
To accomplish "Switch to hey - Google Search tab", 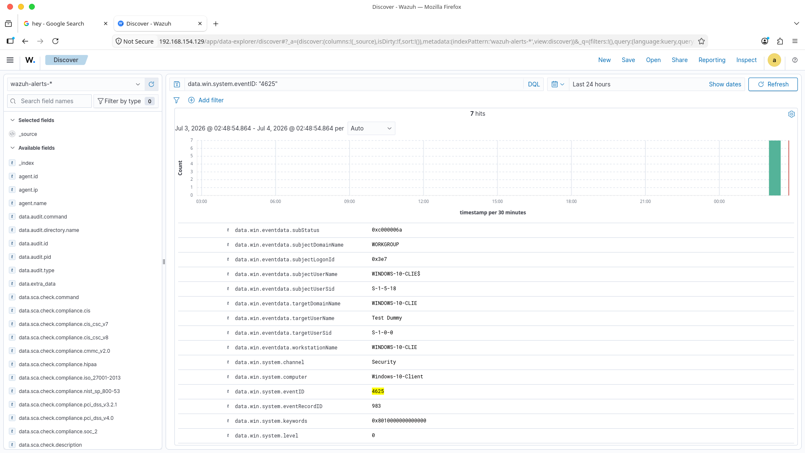I will point(65,24).
